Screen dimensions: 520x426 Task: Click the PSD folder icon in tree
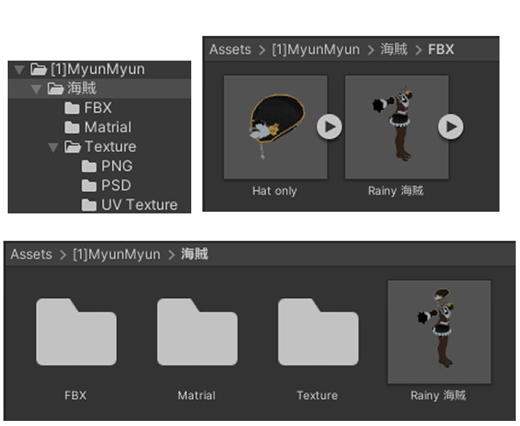[x=89, y=185]
